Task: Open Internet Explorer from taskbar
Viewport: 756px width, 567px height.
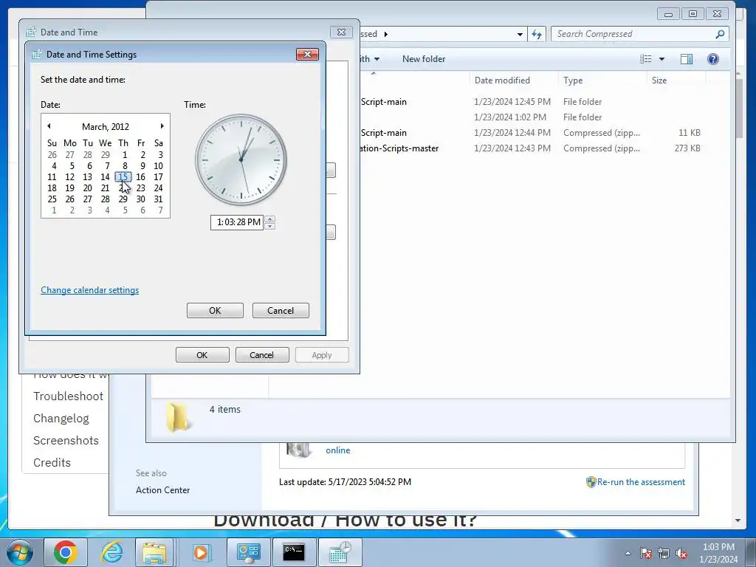Action: [112, 552]
